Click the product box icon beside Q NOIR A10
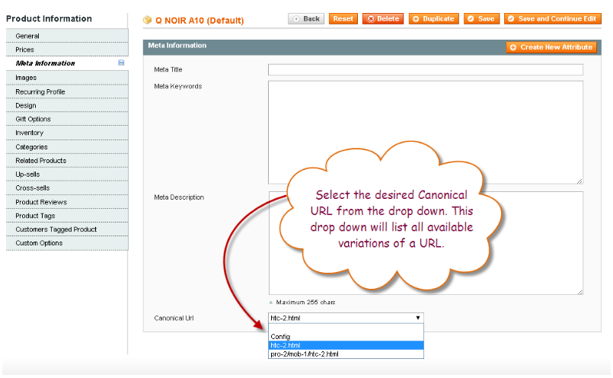The height and width of the screenshot is (378, 613). pyautogui.click(x=148, y=19)
